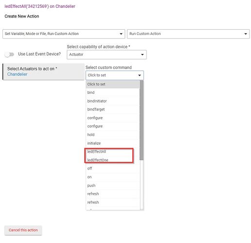Choose bindInitiator in the command list
Screen dimensions: 251x243
(x=112, y=101)
